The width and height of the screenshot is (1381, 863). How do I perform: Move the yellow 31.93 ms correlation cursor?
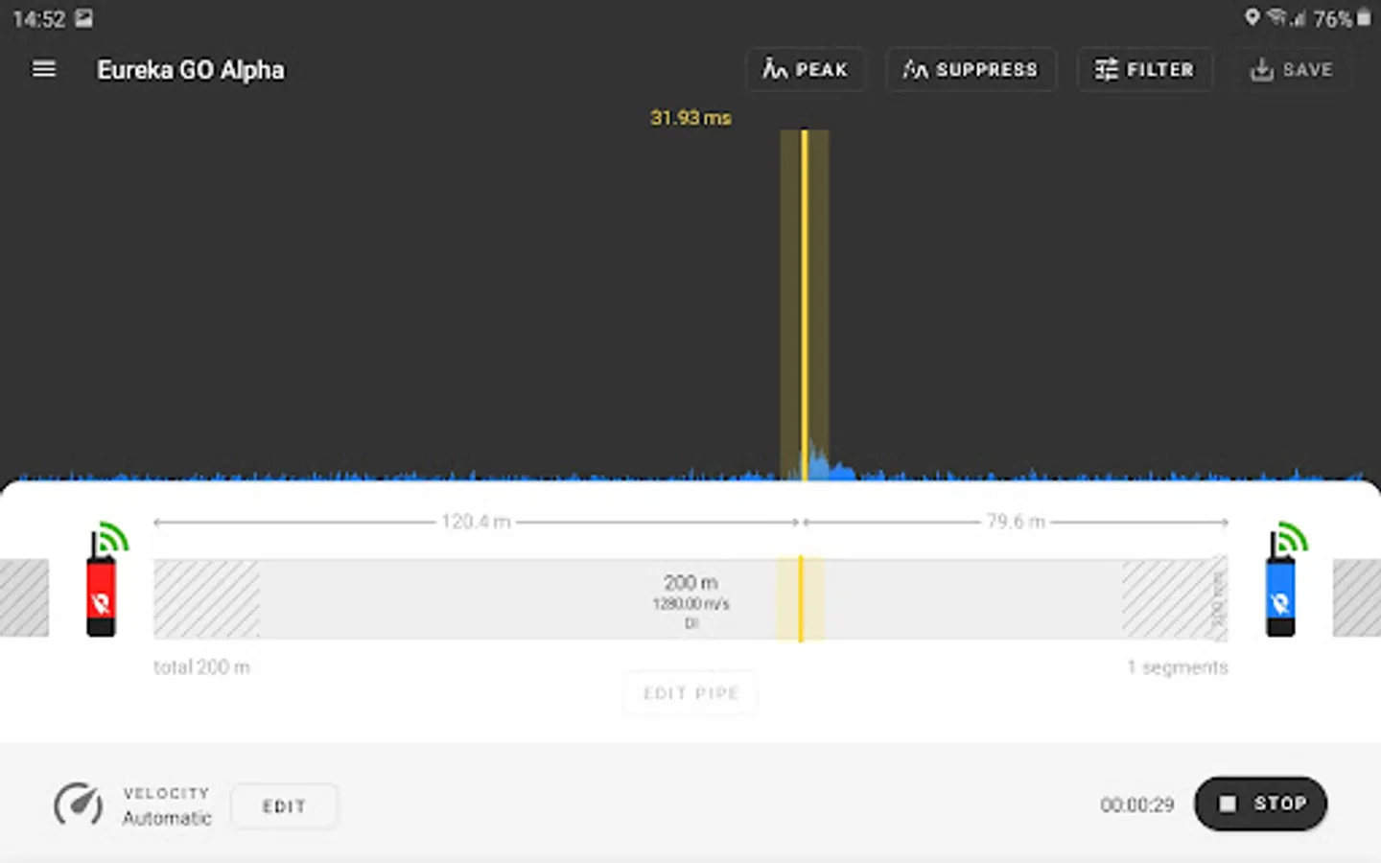802,596
